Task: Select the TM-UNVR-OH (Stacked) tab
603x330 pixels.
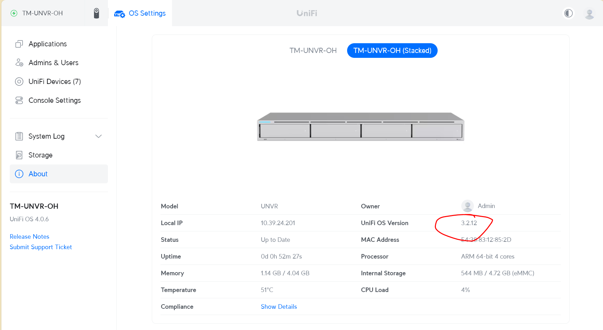Action: coord(392,51)
